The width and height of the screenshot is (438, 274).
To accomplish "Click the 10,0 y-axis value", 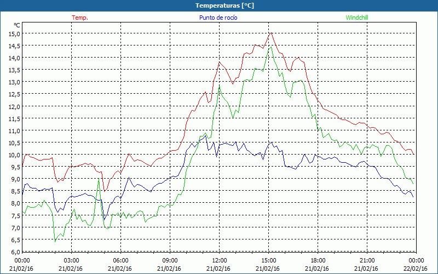I will click(x=15, y=155).
